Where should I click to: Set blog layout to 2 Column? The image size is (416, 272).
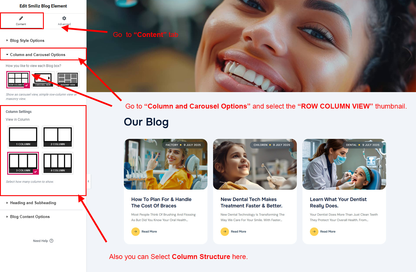tap(58, 137)
